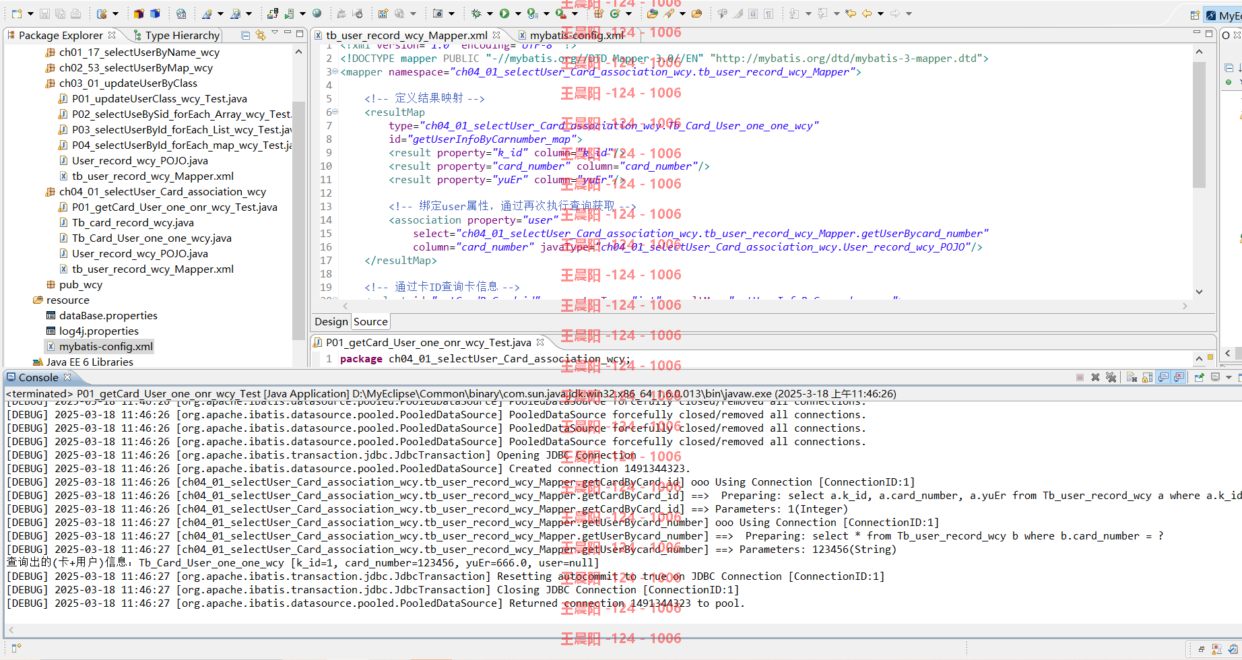Open the Back navigation history dropdown
Viewport: 1242px width, 660px height.
[x=880, y=13]
